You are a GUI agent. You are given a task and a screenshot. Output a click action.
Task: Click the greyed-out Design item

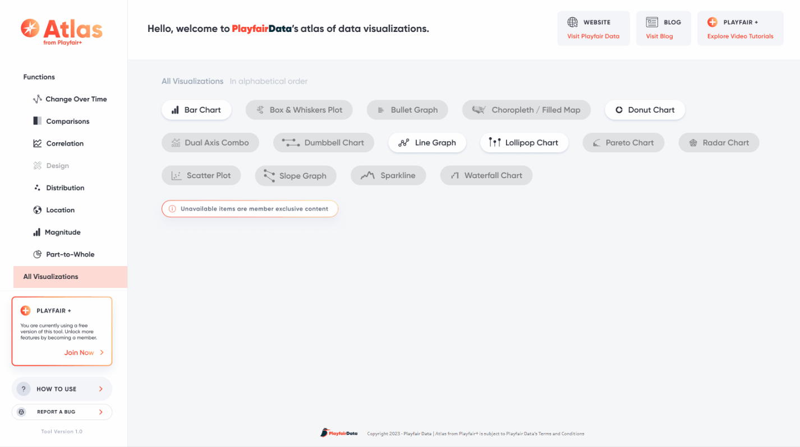(x=51, y=166)
